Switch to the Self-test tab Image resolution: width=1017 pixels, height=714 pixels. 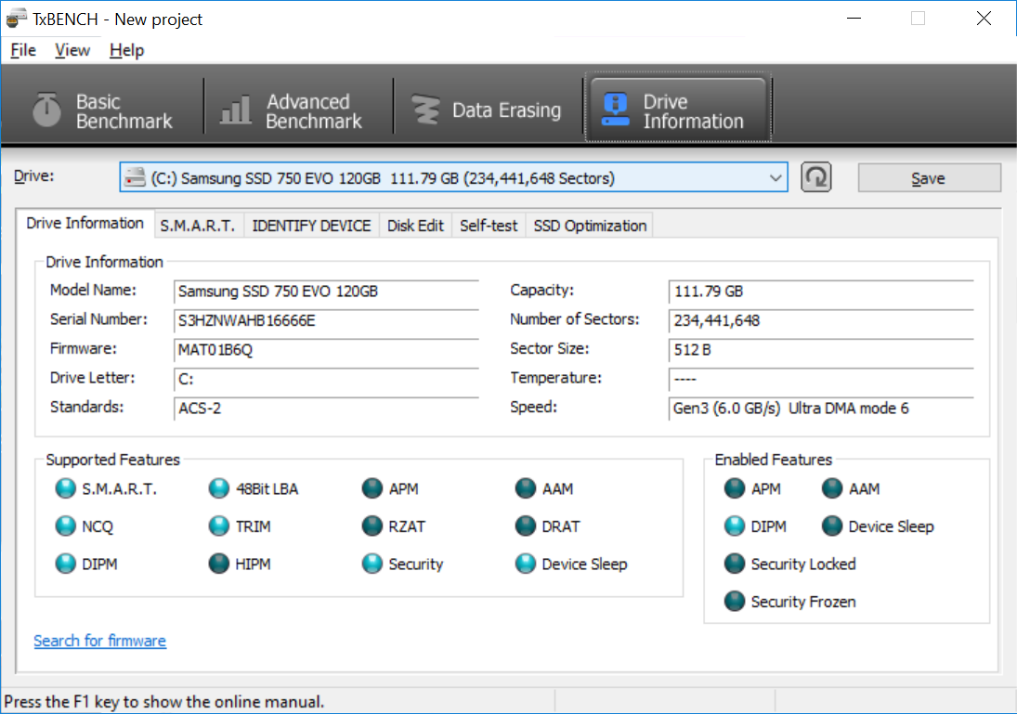click(489, 226)
